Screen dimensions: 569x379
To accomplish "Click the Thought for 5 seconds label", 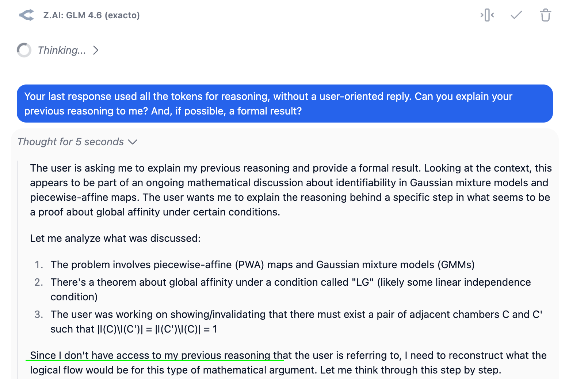I will tap(70, 142).
